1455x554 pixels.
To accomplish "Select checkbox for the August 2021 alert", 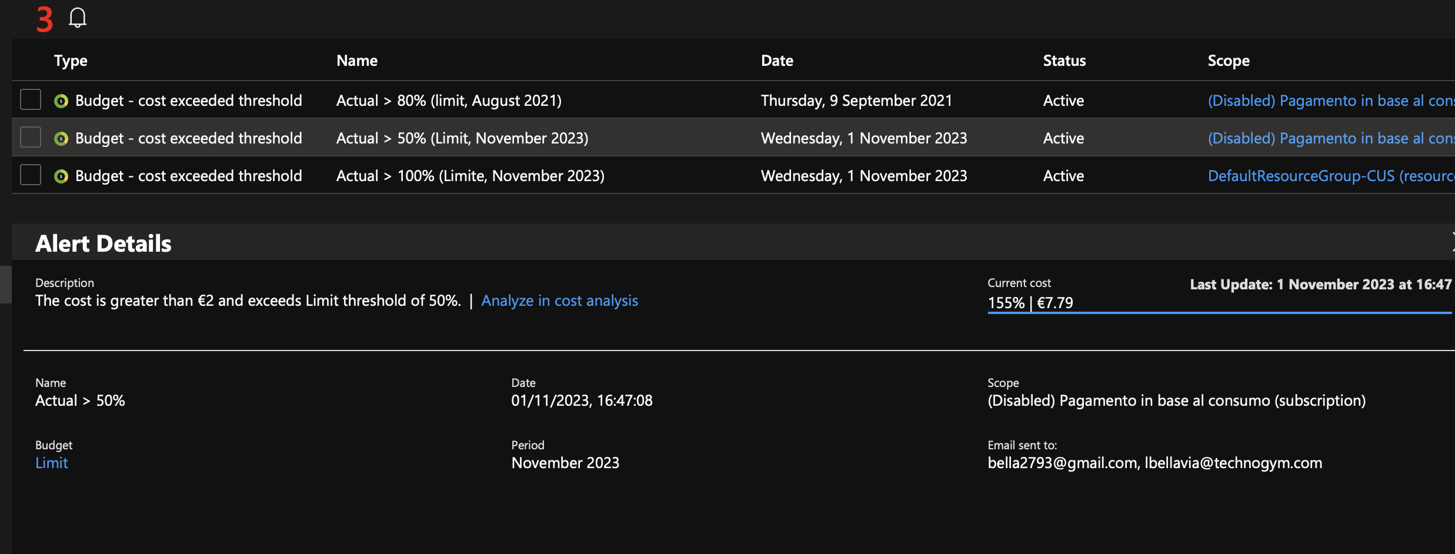I will pyautogui.click(x=31, y=100).
